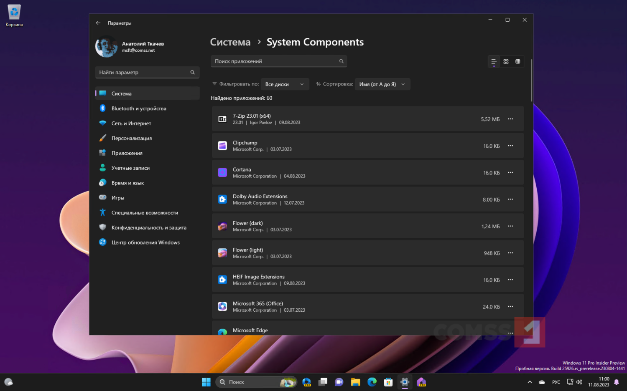Switch to grid view layout icon
The image size is (627, 391).
click(506, 62)
